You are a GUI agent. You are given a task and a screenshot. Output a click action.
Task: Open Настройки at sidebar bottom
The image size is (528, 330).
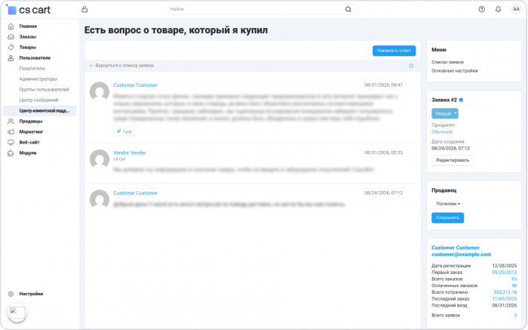[31, 294]
